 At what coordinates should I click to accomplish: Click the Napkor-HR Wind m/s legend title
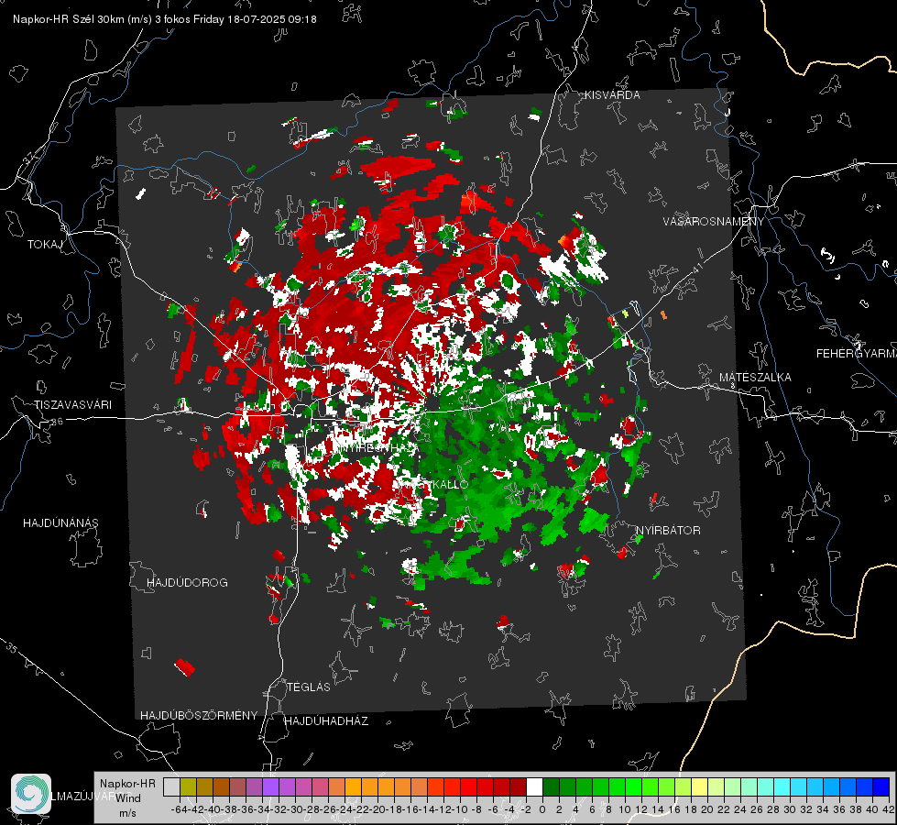point(127,797)
